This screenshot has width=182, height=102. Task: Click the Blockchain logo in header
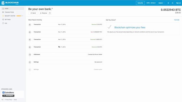click(10, 3)
